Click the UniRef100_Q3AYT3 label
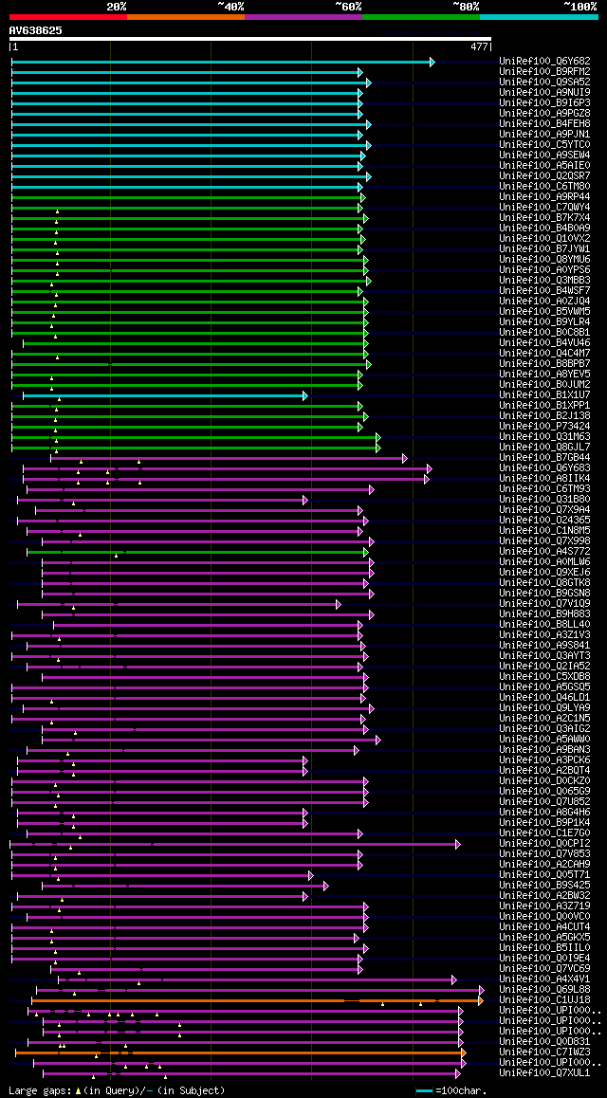Viewport: 607px width, 1098px height. (544, 656)
